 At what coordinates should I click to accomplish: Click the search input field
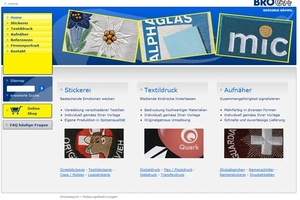pos(21,89)
